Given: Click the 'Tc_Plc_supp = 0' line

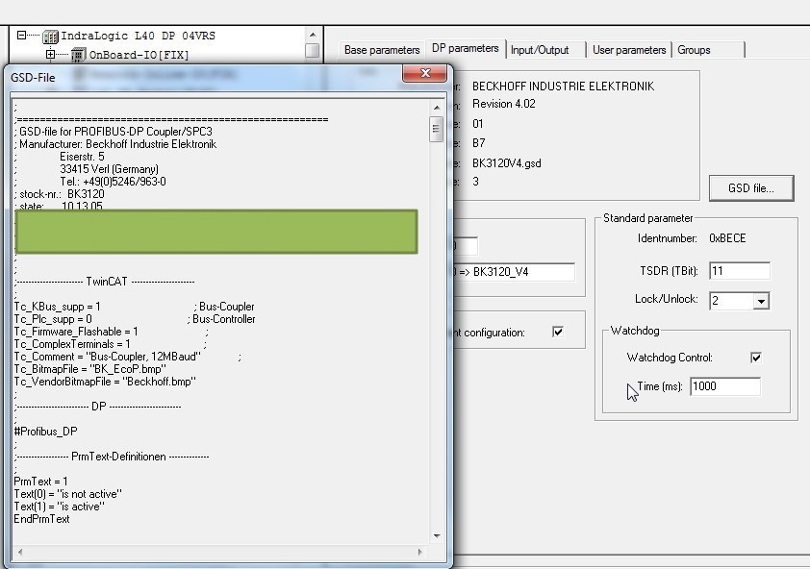Looking at the screenshot, I should click(53, 319).
